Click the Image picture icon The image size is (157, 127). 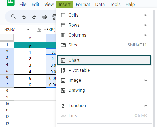(63, 81)
